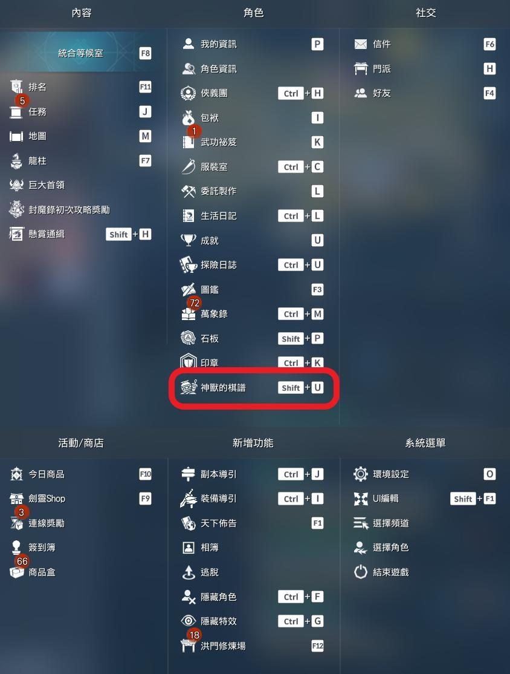
Task: Open 武功秘笈 martial arts book
Action: (x=253, y=142)
